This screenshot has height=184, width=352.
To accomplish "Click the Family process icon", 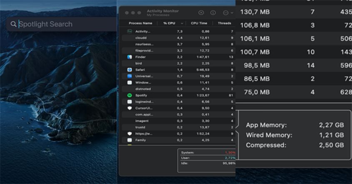I will click(x=130, y=140).
